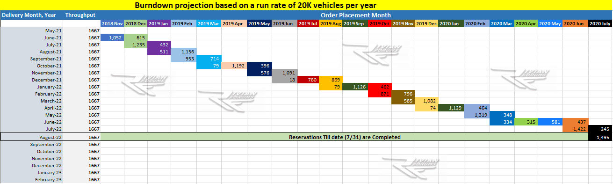Select the 79 cell in the January-22 row
This screenshot has height=184, width=613.
(331, 87)
